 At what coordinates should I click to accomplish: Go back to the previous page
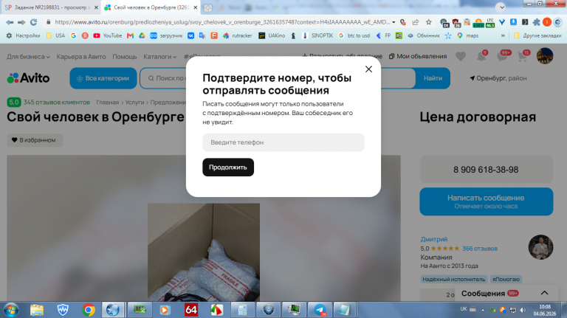(x=10, y=22)
